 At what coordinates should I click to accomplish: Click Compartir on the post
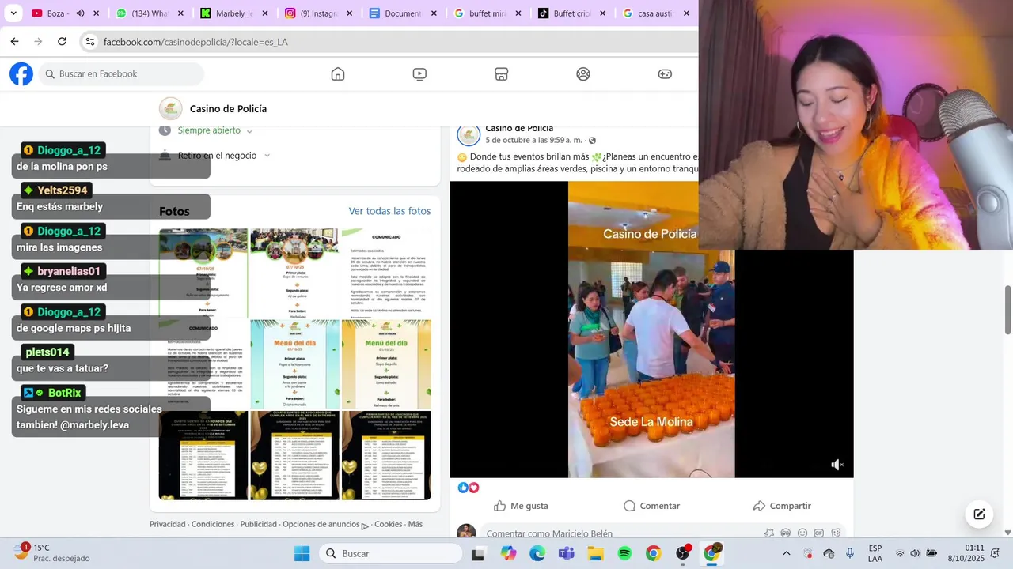coord(782,506)
